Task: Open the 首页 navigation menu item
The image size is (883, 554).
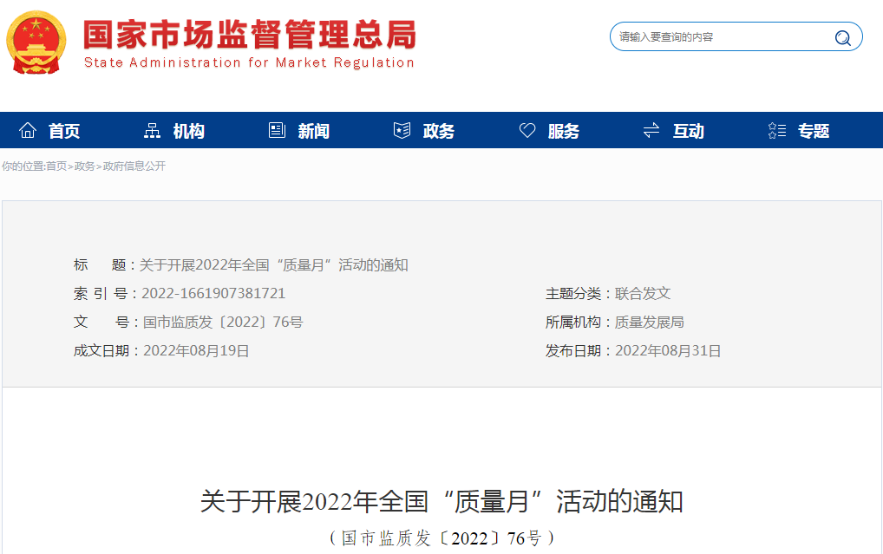Action: click(63, 131)
